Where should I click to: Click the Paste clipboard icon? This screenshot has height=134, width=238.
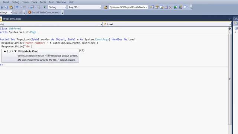click(11, 7)
